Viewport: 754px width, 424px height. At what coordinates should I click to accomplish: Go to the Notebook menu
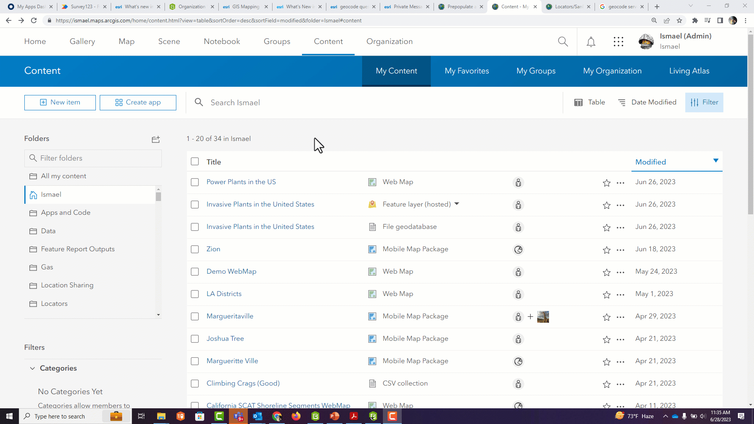click(x=221, y=42)
